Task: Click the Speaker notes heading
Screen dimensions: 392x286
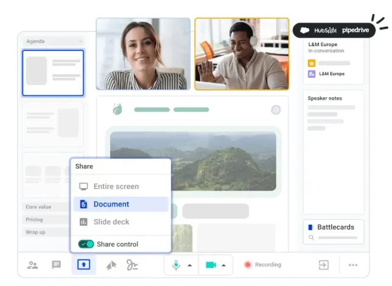Action: click(325, 98)
